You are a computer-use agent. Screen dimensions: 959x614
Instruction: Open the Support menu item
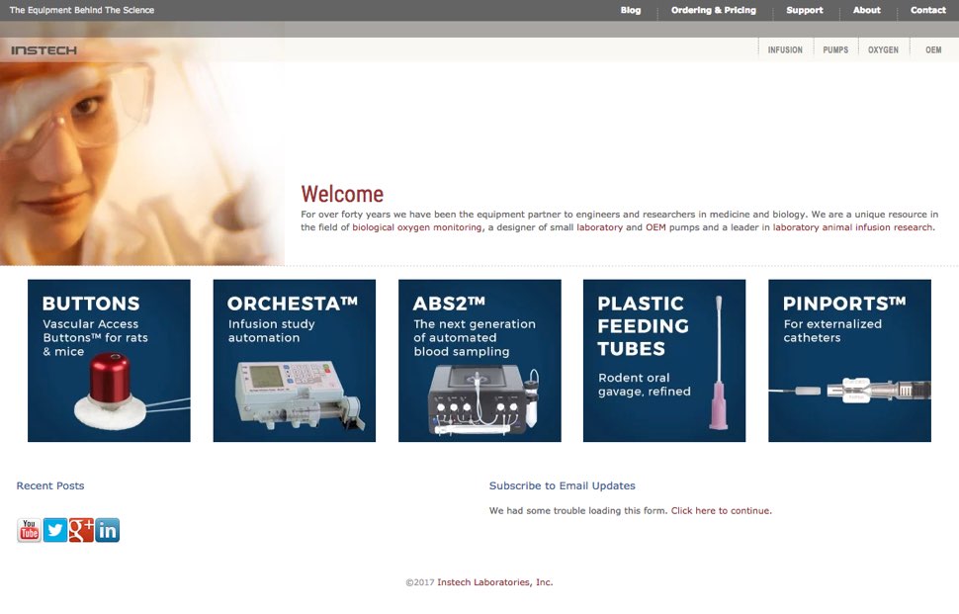pos(804,10)
